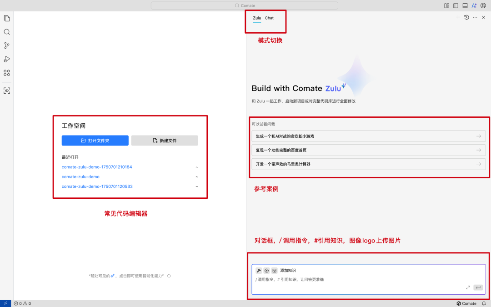
Task: Click the image upload icon in chat box
Action: 274,270
